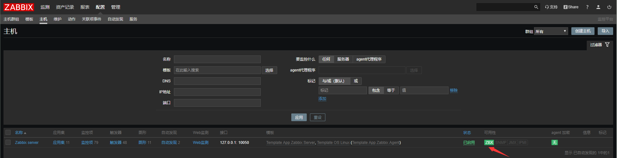Select the 服务器 monitoring option
This screenshot has height=158, width=617.
pos(343,59)
